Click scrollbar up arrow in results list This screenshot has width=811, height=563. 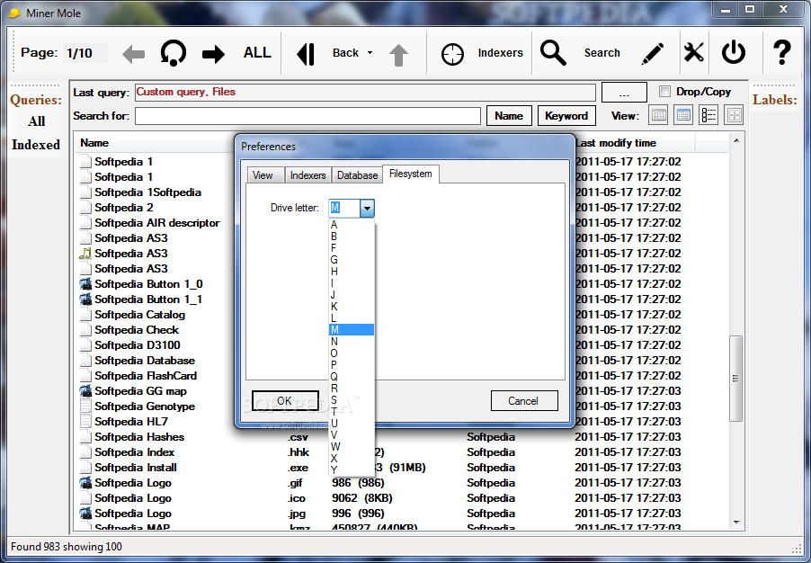pyautogui.click(x=736, y=140)
